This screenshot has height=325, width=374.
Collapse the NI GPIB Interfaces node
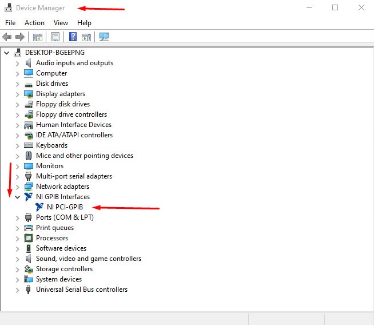click(17, 197)
